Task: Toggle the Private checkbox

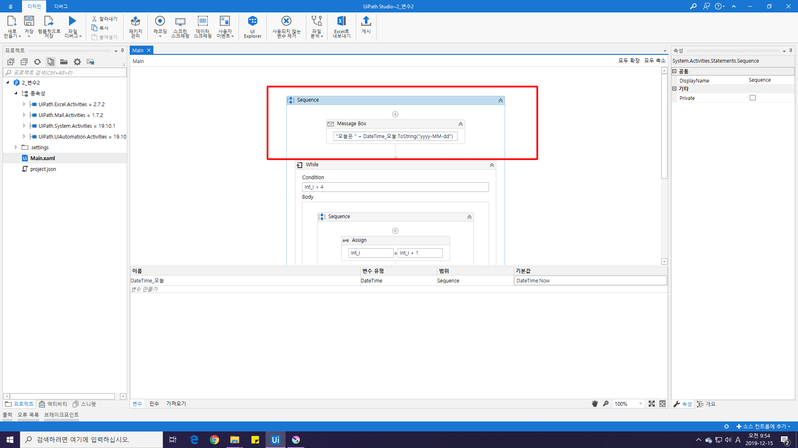Action: [x=753, y=98]
